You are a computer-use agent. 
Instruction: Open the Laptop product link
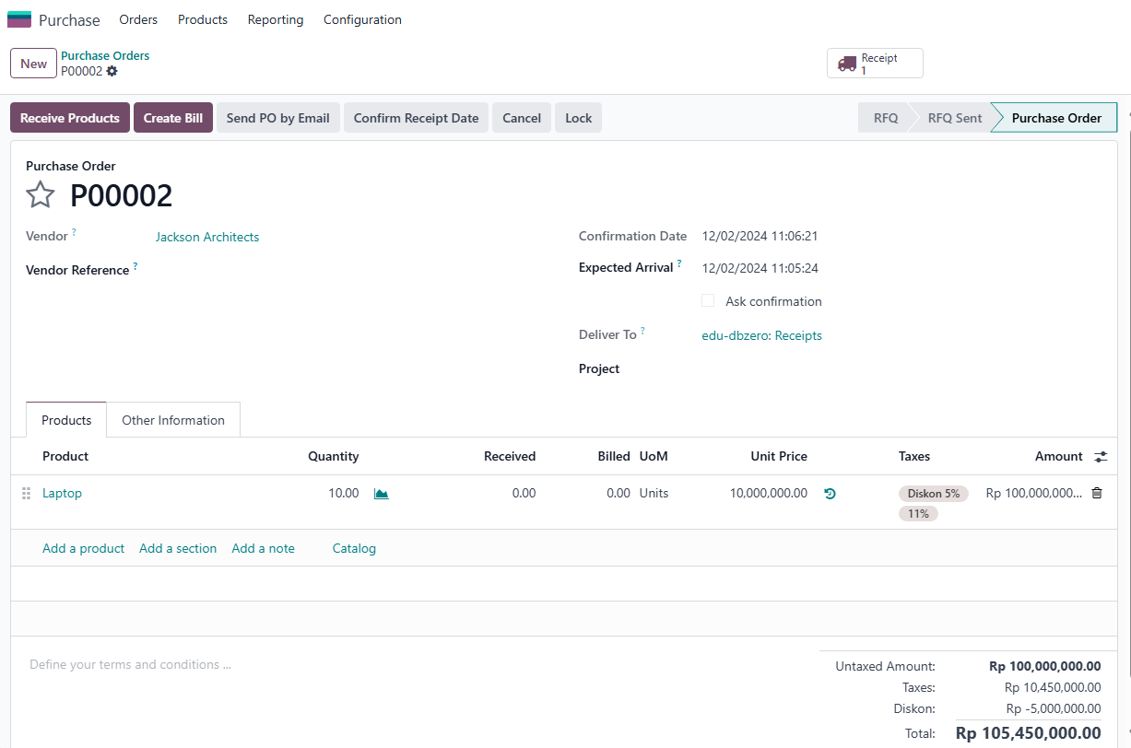tap(62, 494)
